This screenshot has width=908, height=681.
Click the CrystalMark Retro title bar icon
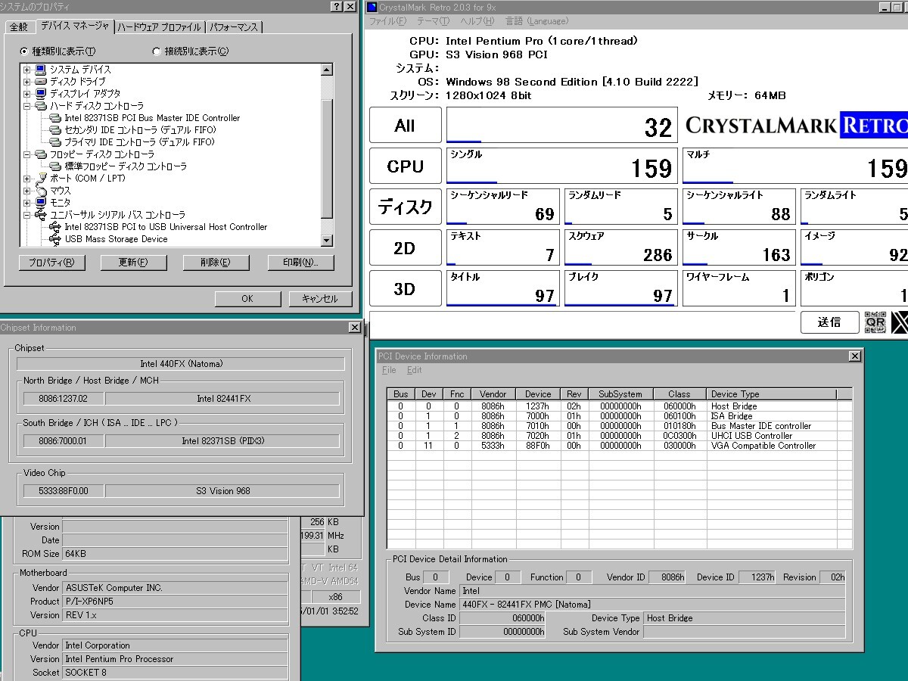[x=372, y=7]
